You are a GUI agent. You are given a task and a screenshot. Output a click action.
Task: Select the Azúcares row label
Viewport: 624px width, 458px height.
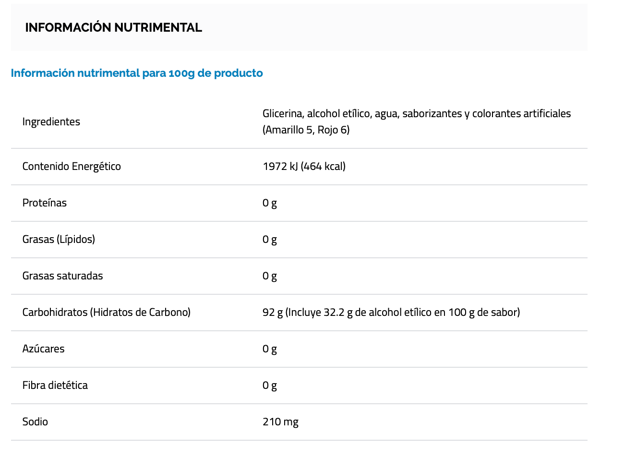tap(43, 349)
